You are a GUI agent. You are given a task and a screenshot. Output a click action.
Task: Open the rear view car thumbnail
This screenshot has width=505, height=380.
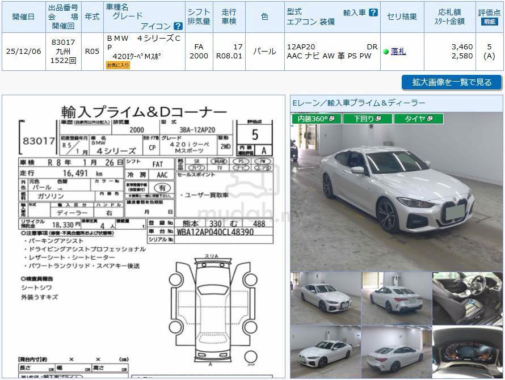point(397,298)
